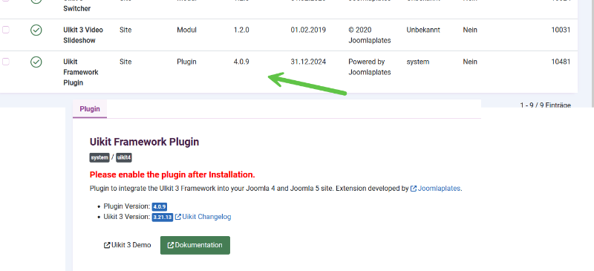Viewport: 594px width, 271px height.
Task: Click 'Modul' type cell in Video Slideshow row
Action: (187, 30)
